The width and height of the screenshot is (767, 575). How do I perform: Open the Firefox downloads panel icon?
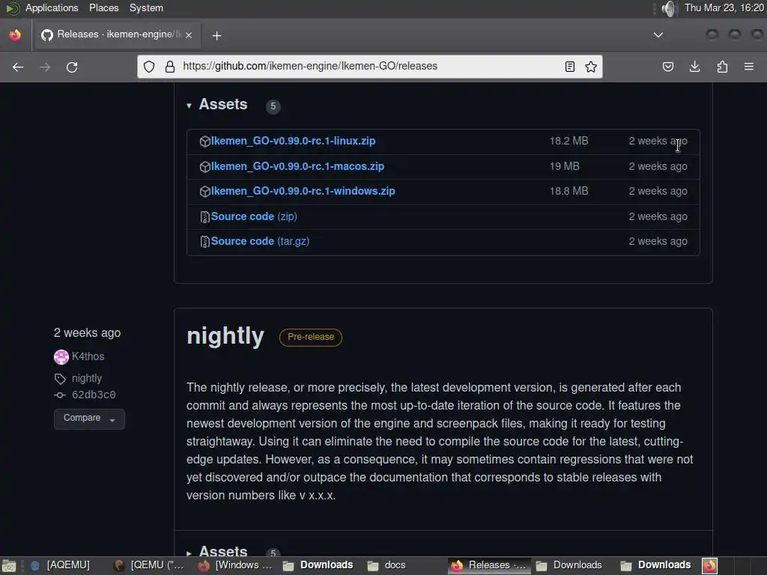pos(694,67)
